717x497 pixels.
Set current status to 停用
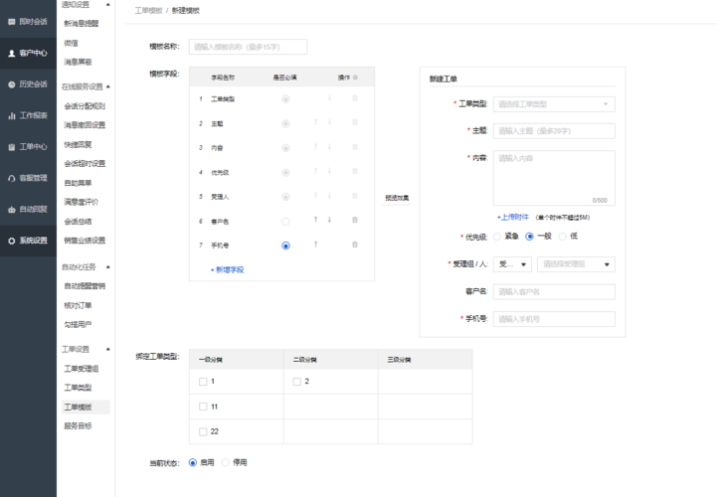[x=225, y=463]
